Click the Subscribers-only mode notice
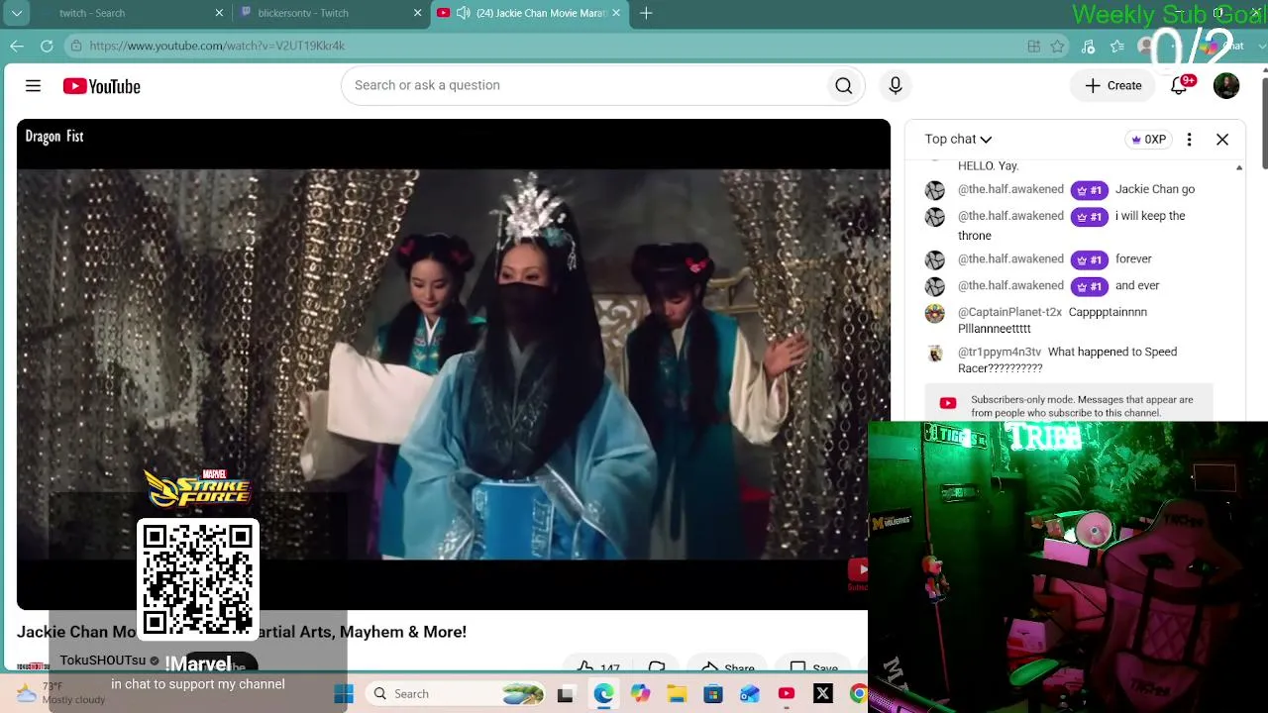 1069,405
